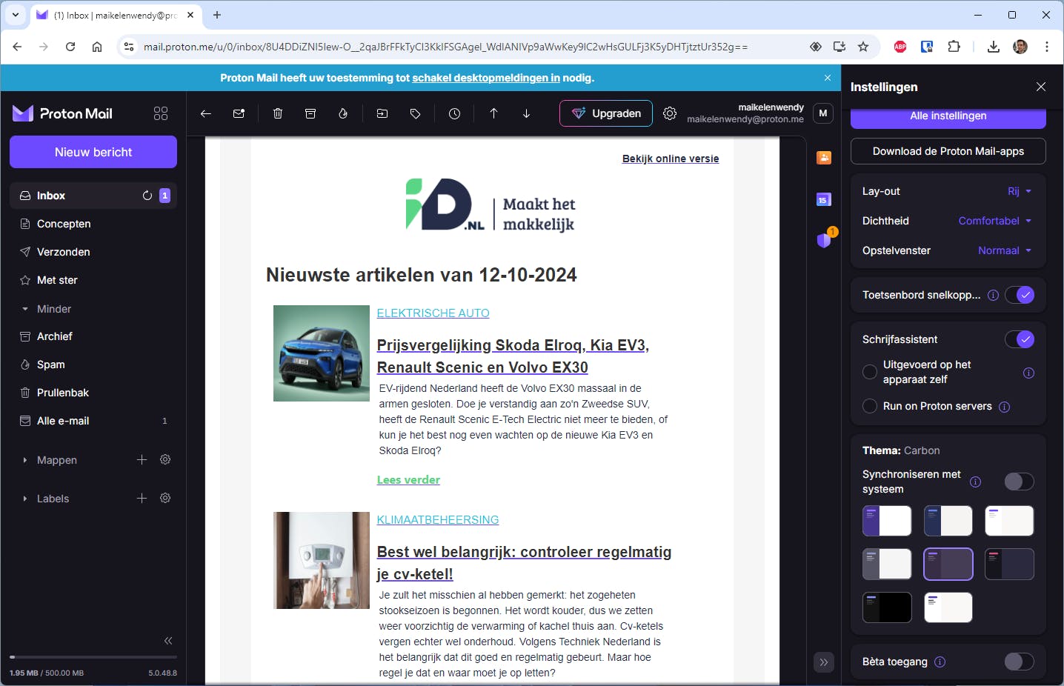Click Lees verder under Skoda article

tap(408, 480)
